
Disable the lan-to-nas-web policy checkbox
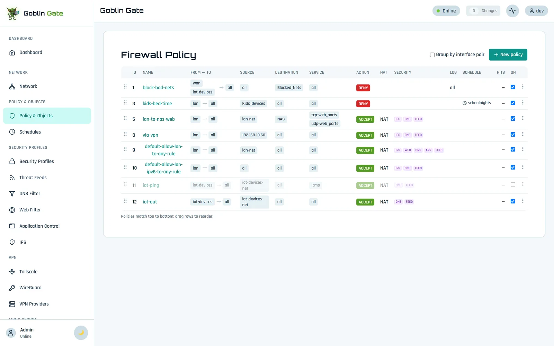click(513, 119)
